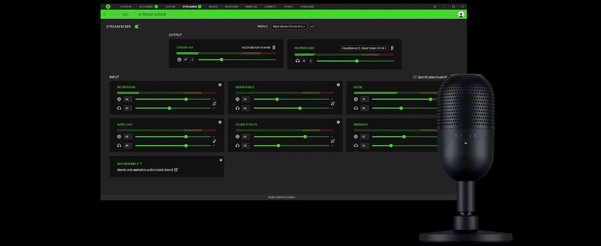Click Sound Effects headphone icon
601x246 pixels.
[x=237, y=145]
